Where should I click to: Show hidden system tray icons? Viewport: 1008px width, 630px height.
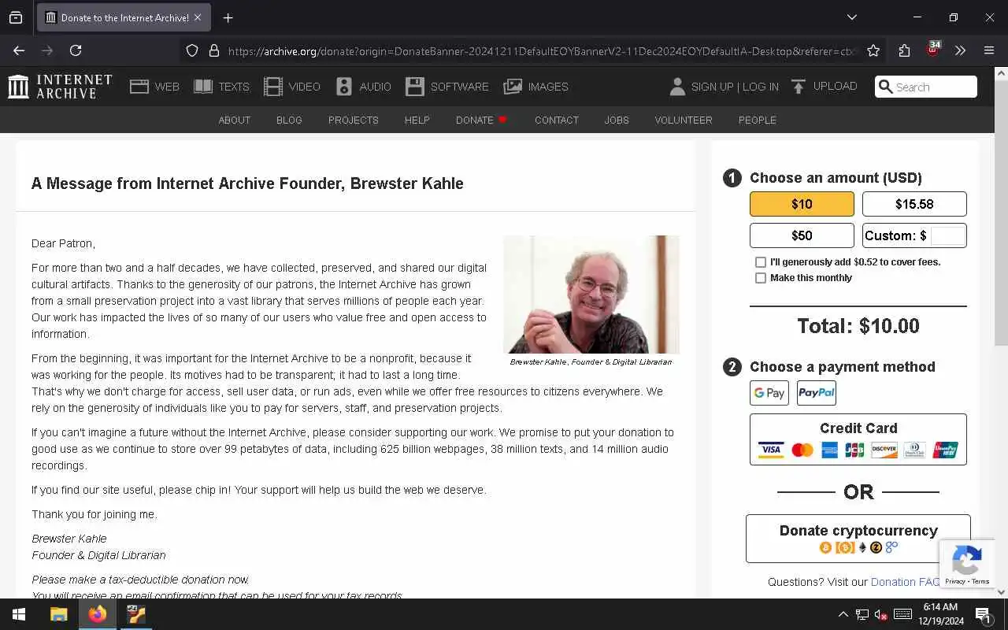point(843,614)
